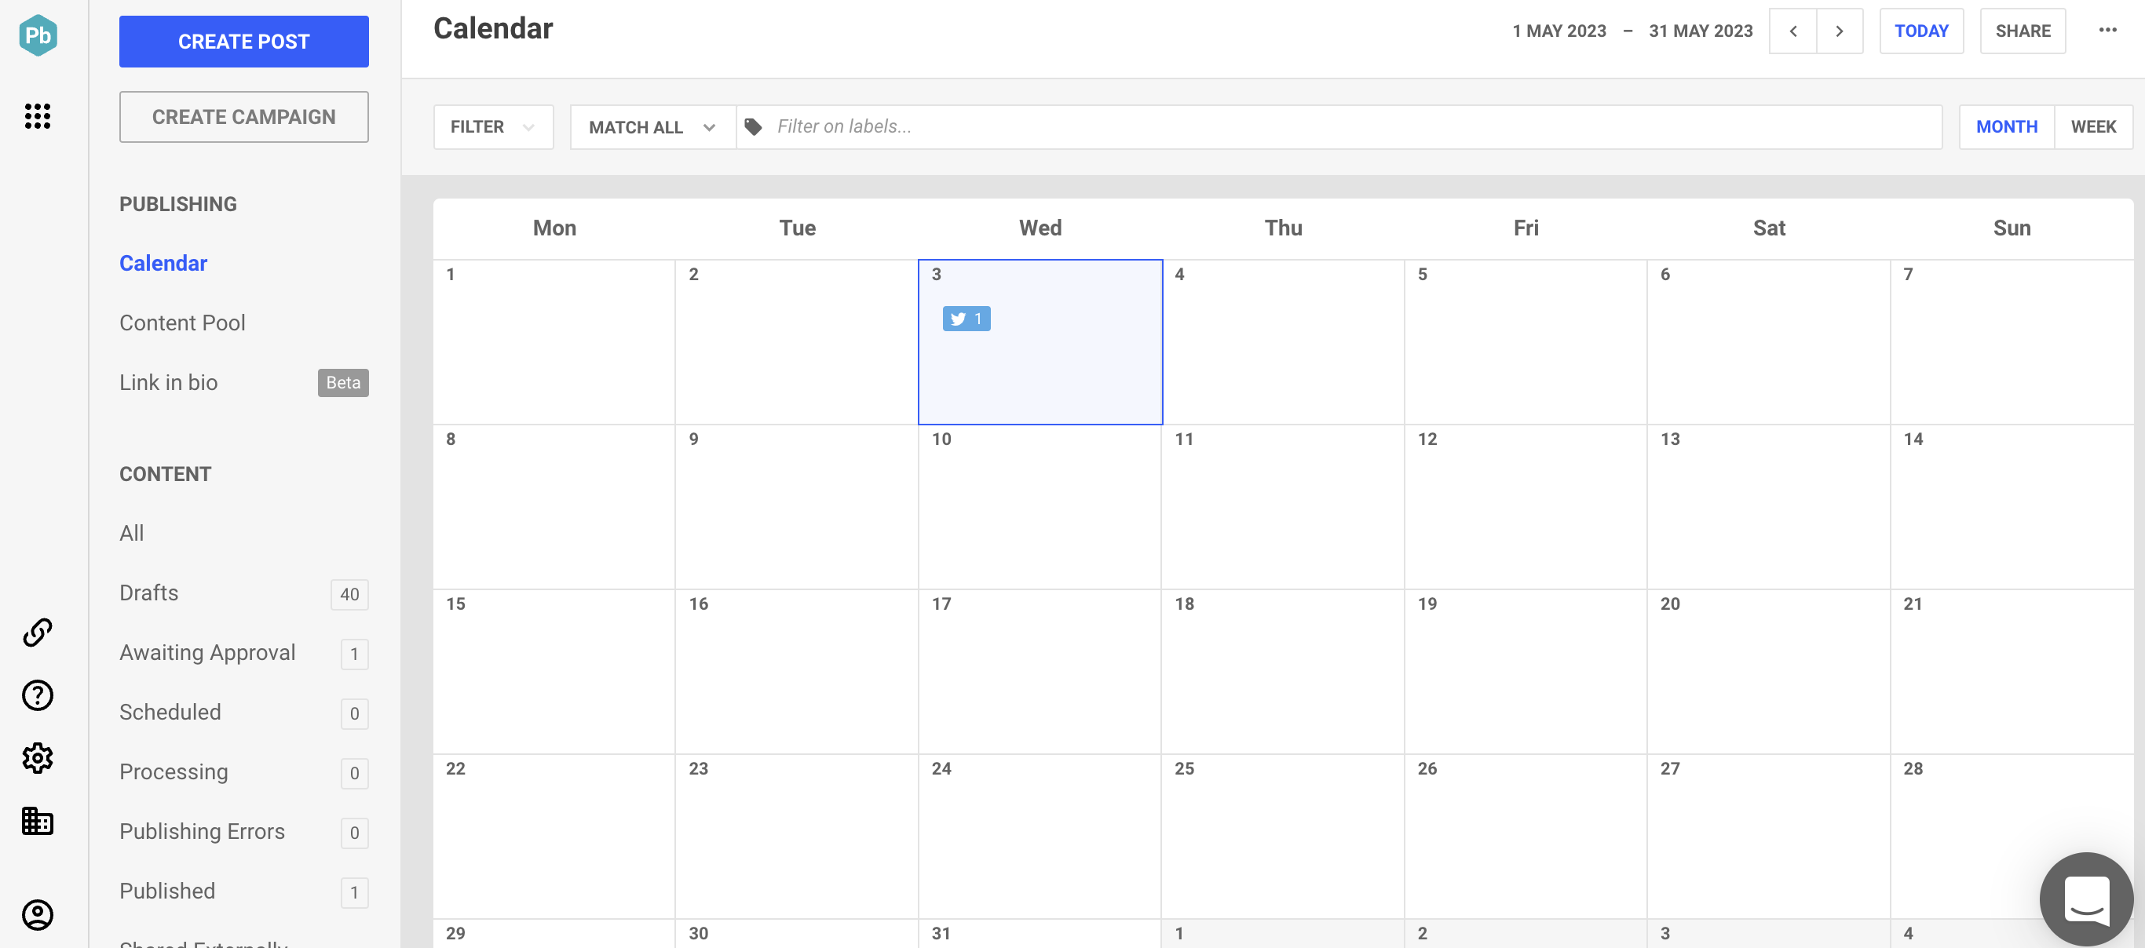Jump to TODAY in calendar
The image size is (2145, 948).
point(1921,31)
